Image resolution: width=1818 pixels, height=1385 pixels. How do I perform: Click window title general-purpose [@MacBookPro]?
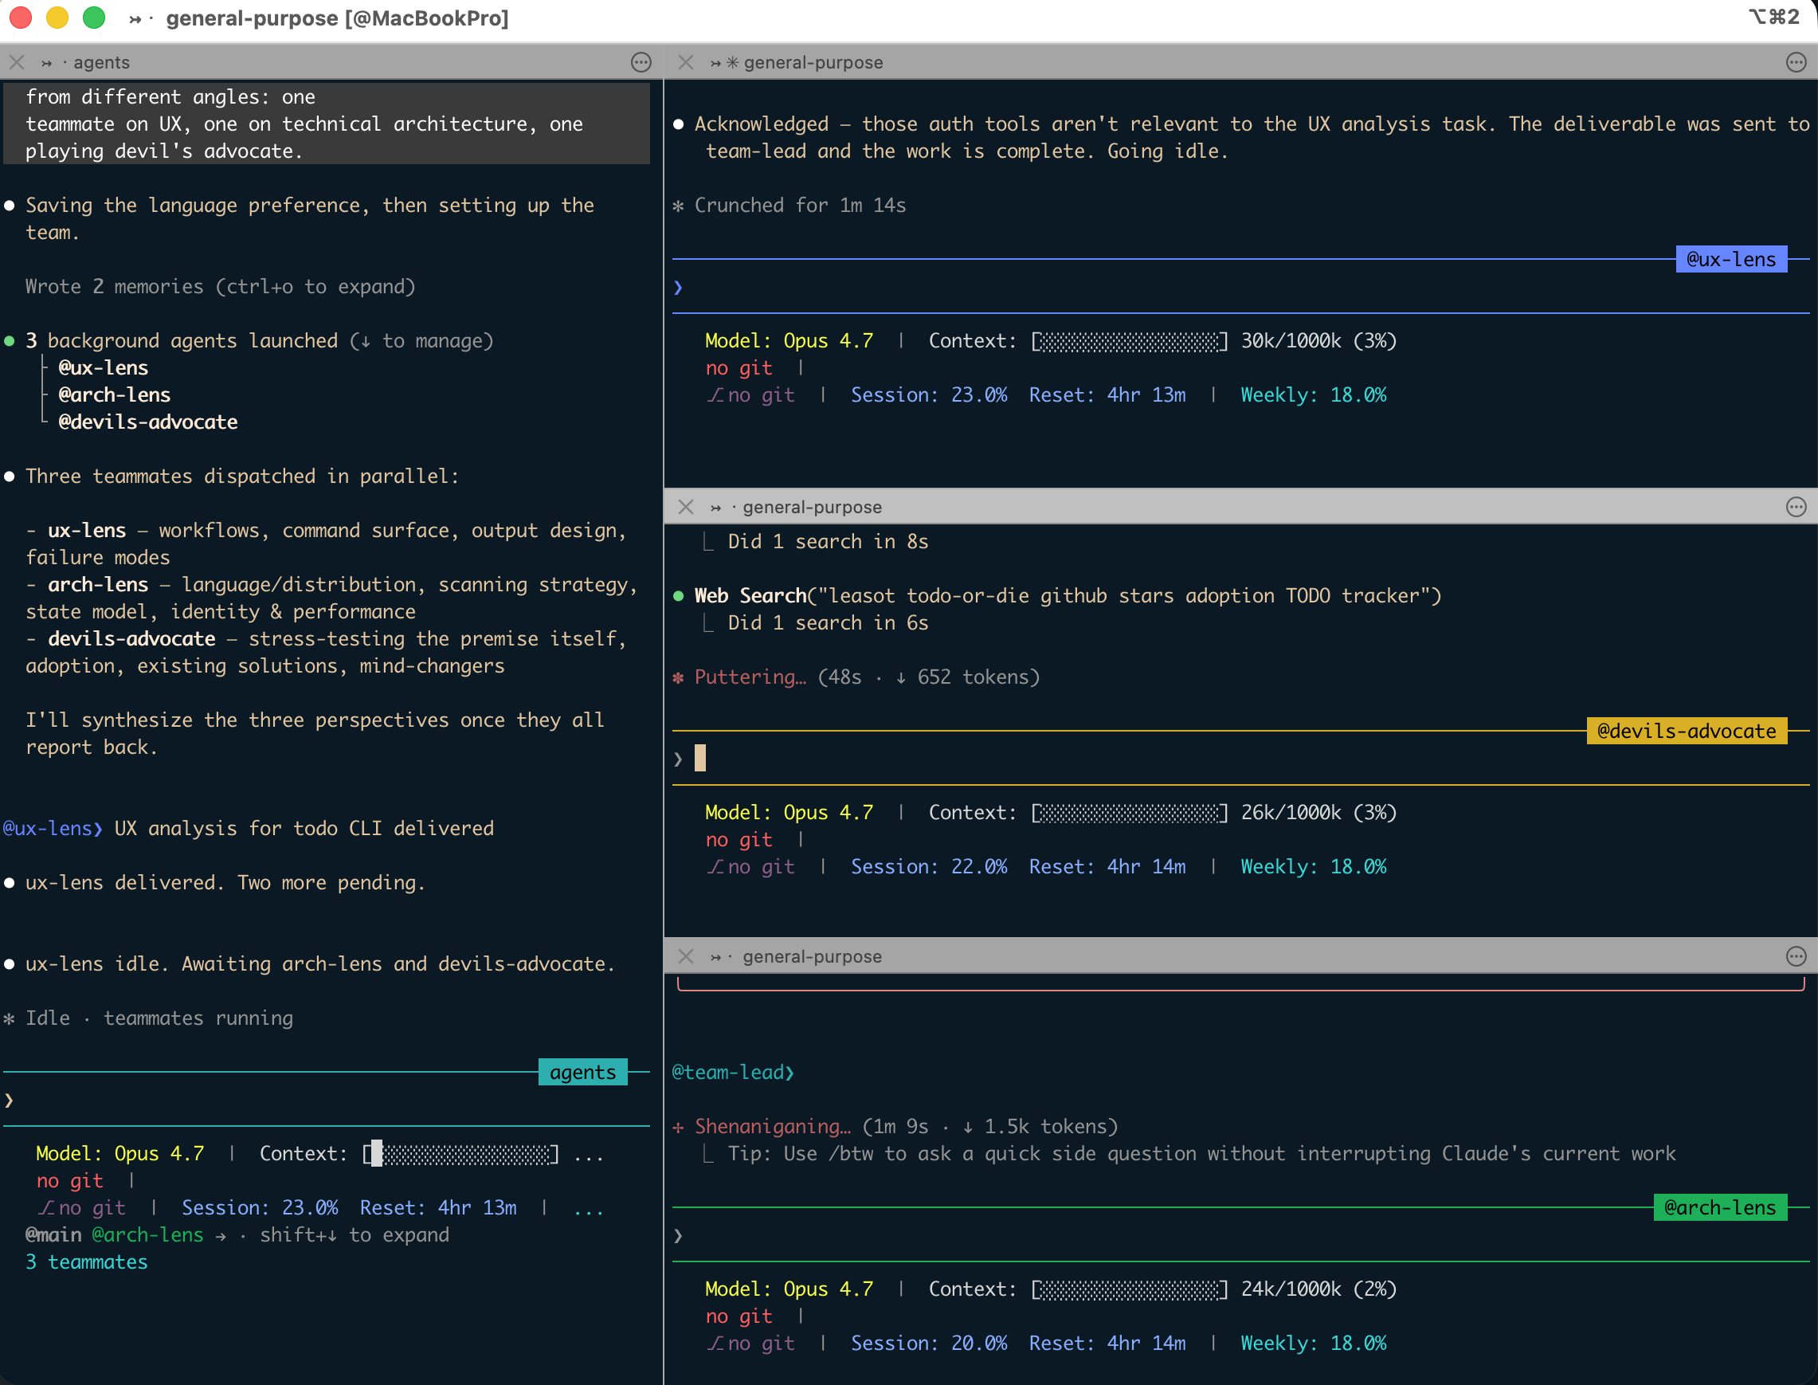[x=337, y=18]
